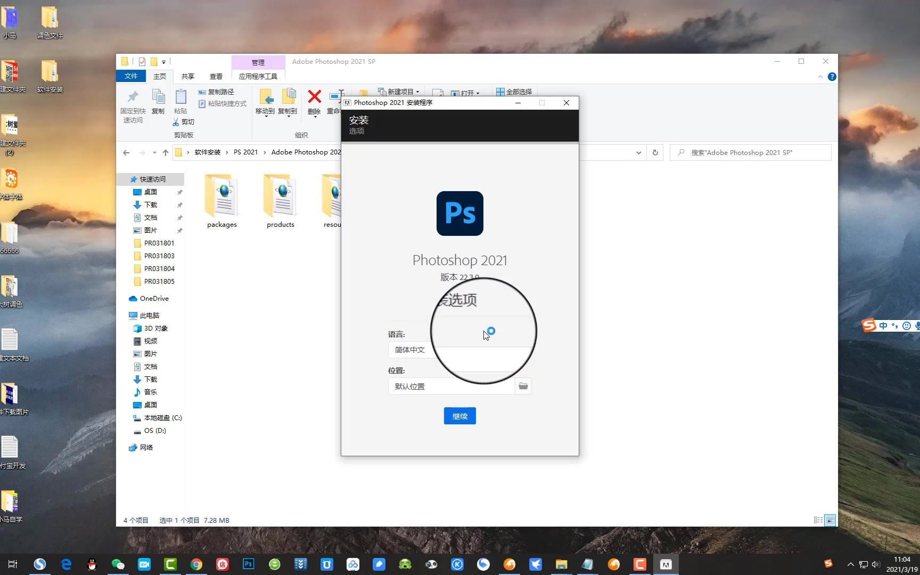Click 粘贴快捷方式 in Explorer ribbon
This screenshot has height=575, width=920.
pos(223,103)
